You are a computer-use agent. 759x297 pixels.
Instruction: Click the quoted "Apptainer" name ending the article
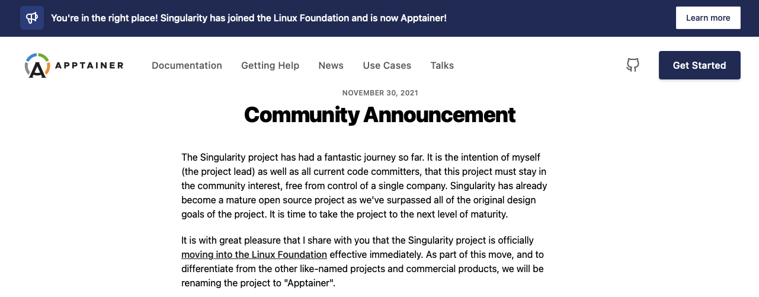[311, 283]
